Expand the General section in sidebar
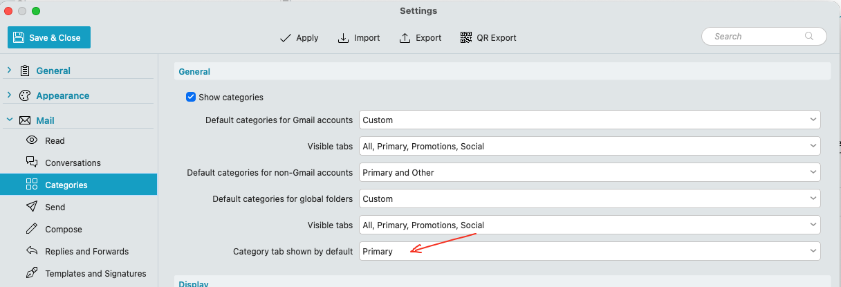Image resolution: width=841 pixels, height=287 pixels. point(9,71)
